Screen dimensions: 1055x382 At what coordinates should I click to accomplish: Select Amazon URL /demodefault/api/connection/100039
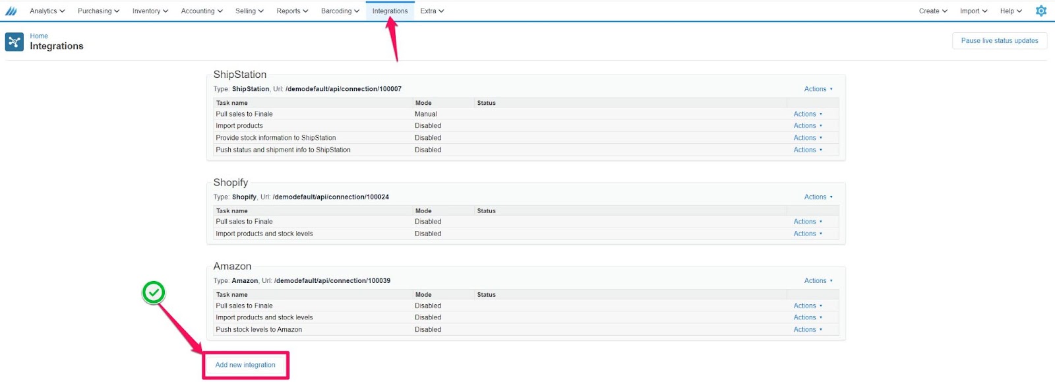[x=332, y=281]
